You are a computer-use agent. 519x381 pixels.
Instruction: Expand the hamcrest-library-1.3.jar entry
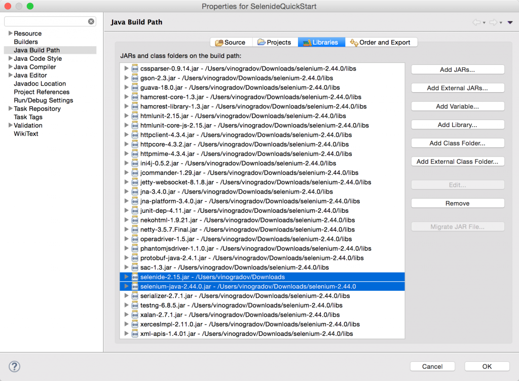click(126, 106)
